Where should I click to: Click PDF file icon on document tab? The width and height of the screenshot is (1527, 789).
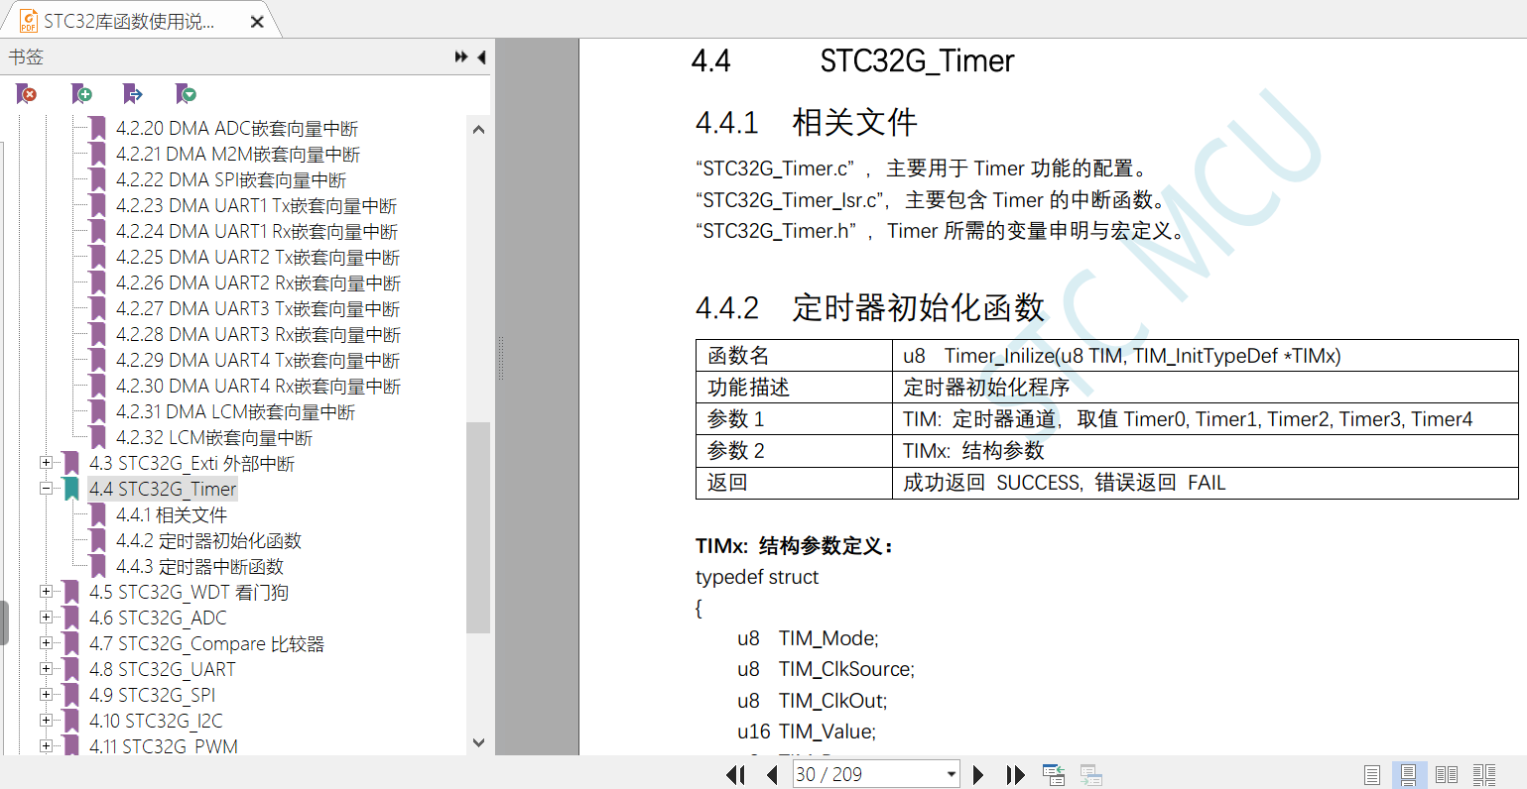(29, 21)
